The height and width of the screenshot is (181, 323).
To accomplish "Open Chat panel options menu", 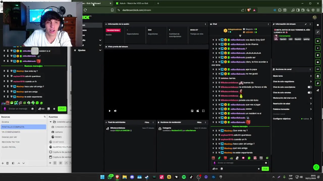I will coord(268,24).
